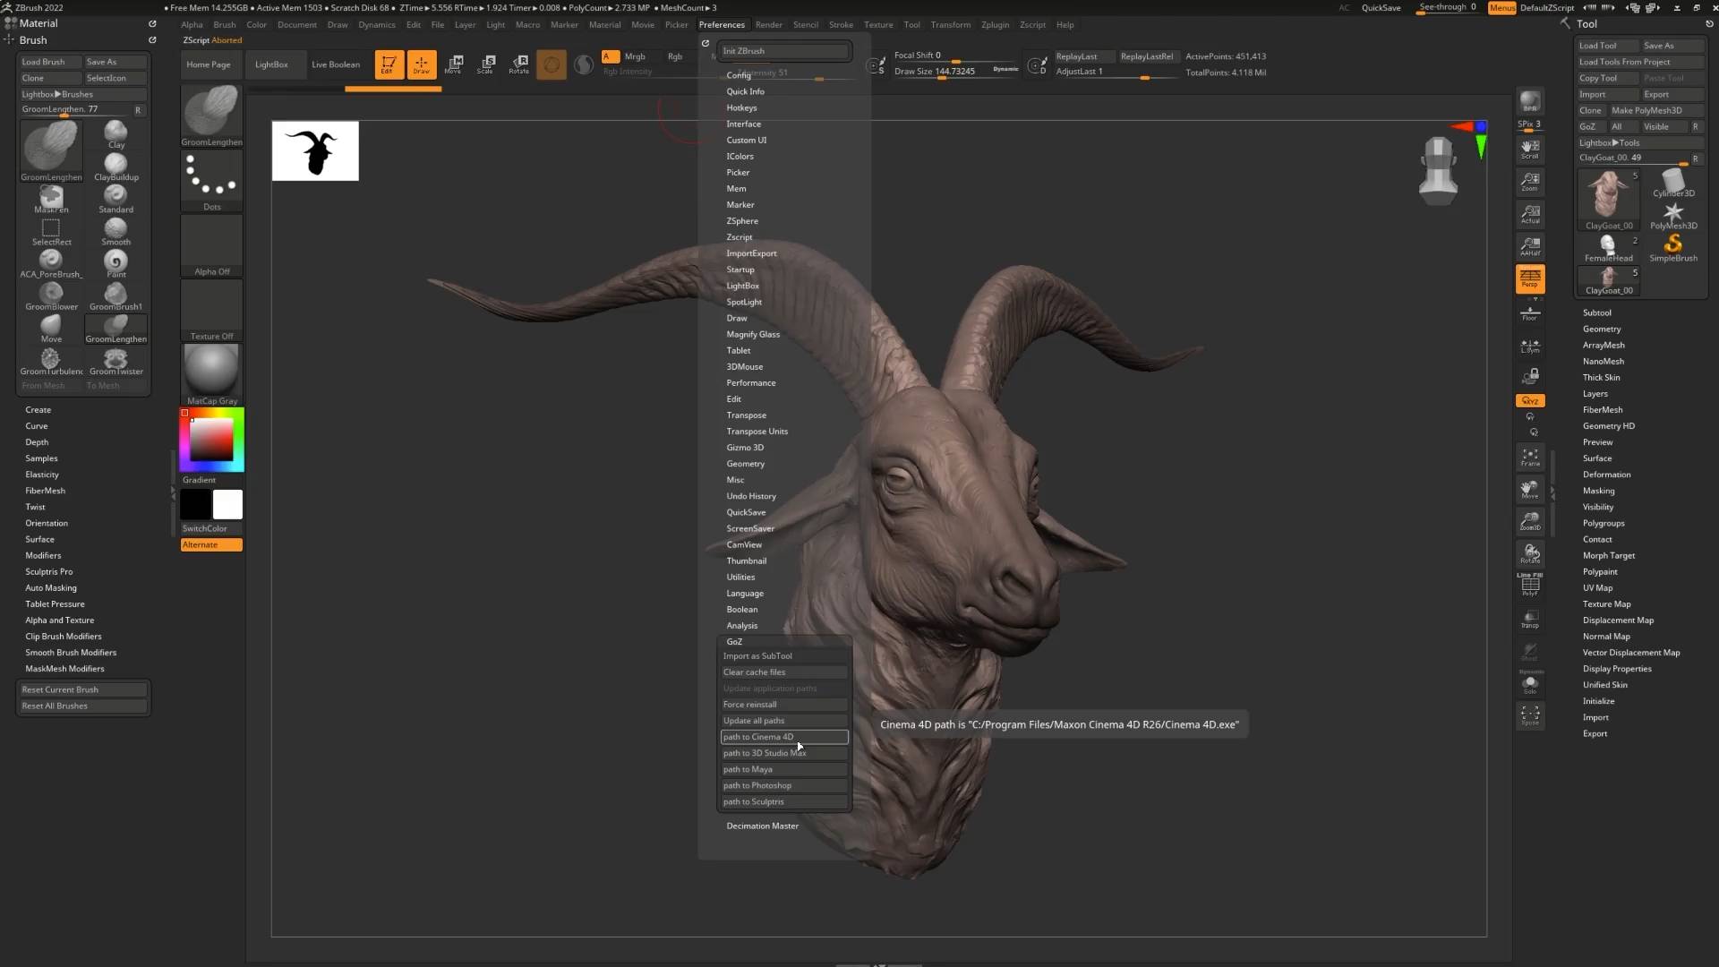Select the Rotate transform tool in top shelf

[x=519, y=64]
